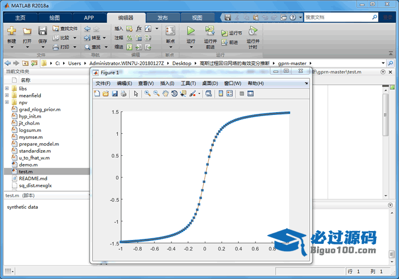The image size is (399, 279).
Task: Click the Print icon in the ribbon
Action: click(x=56, y=47)
